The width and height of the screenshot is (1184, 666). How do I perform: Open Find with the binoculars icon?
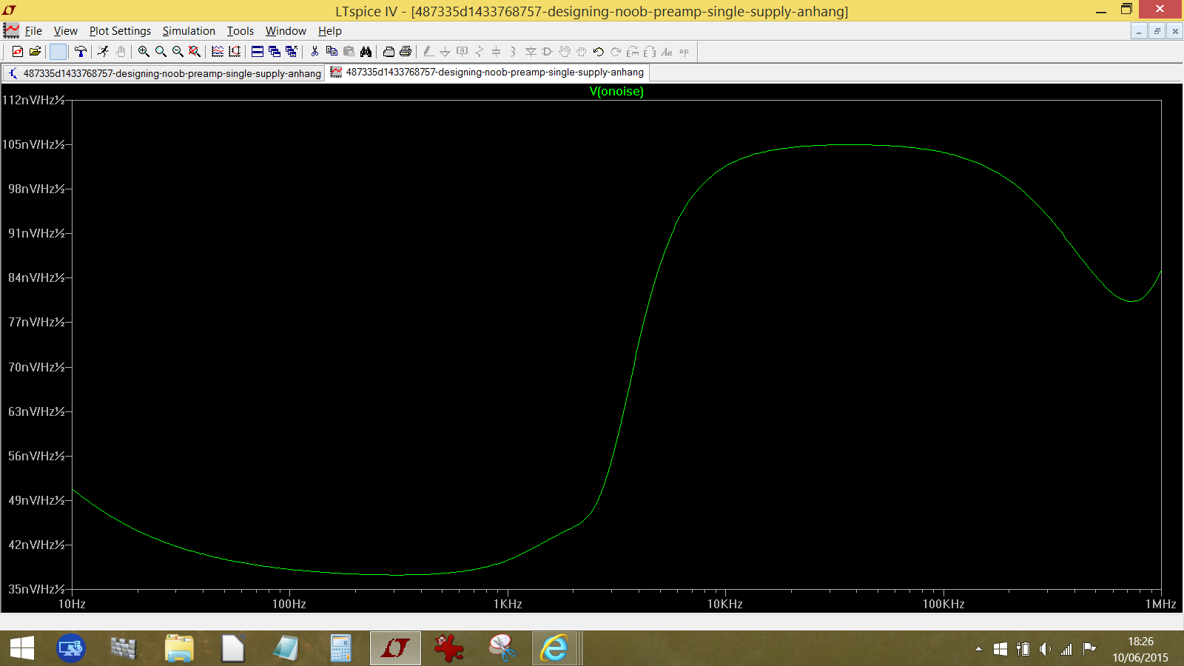pyautogui.click(x=366, y=52)
